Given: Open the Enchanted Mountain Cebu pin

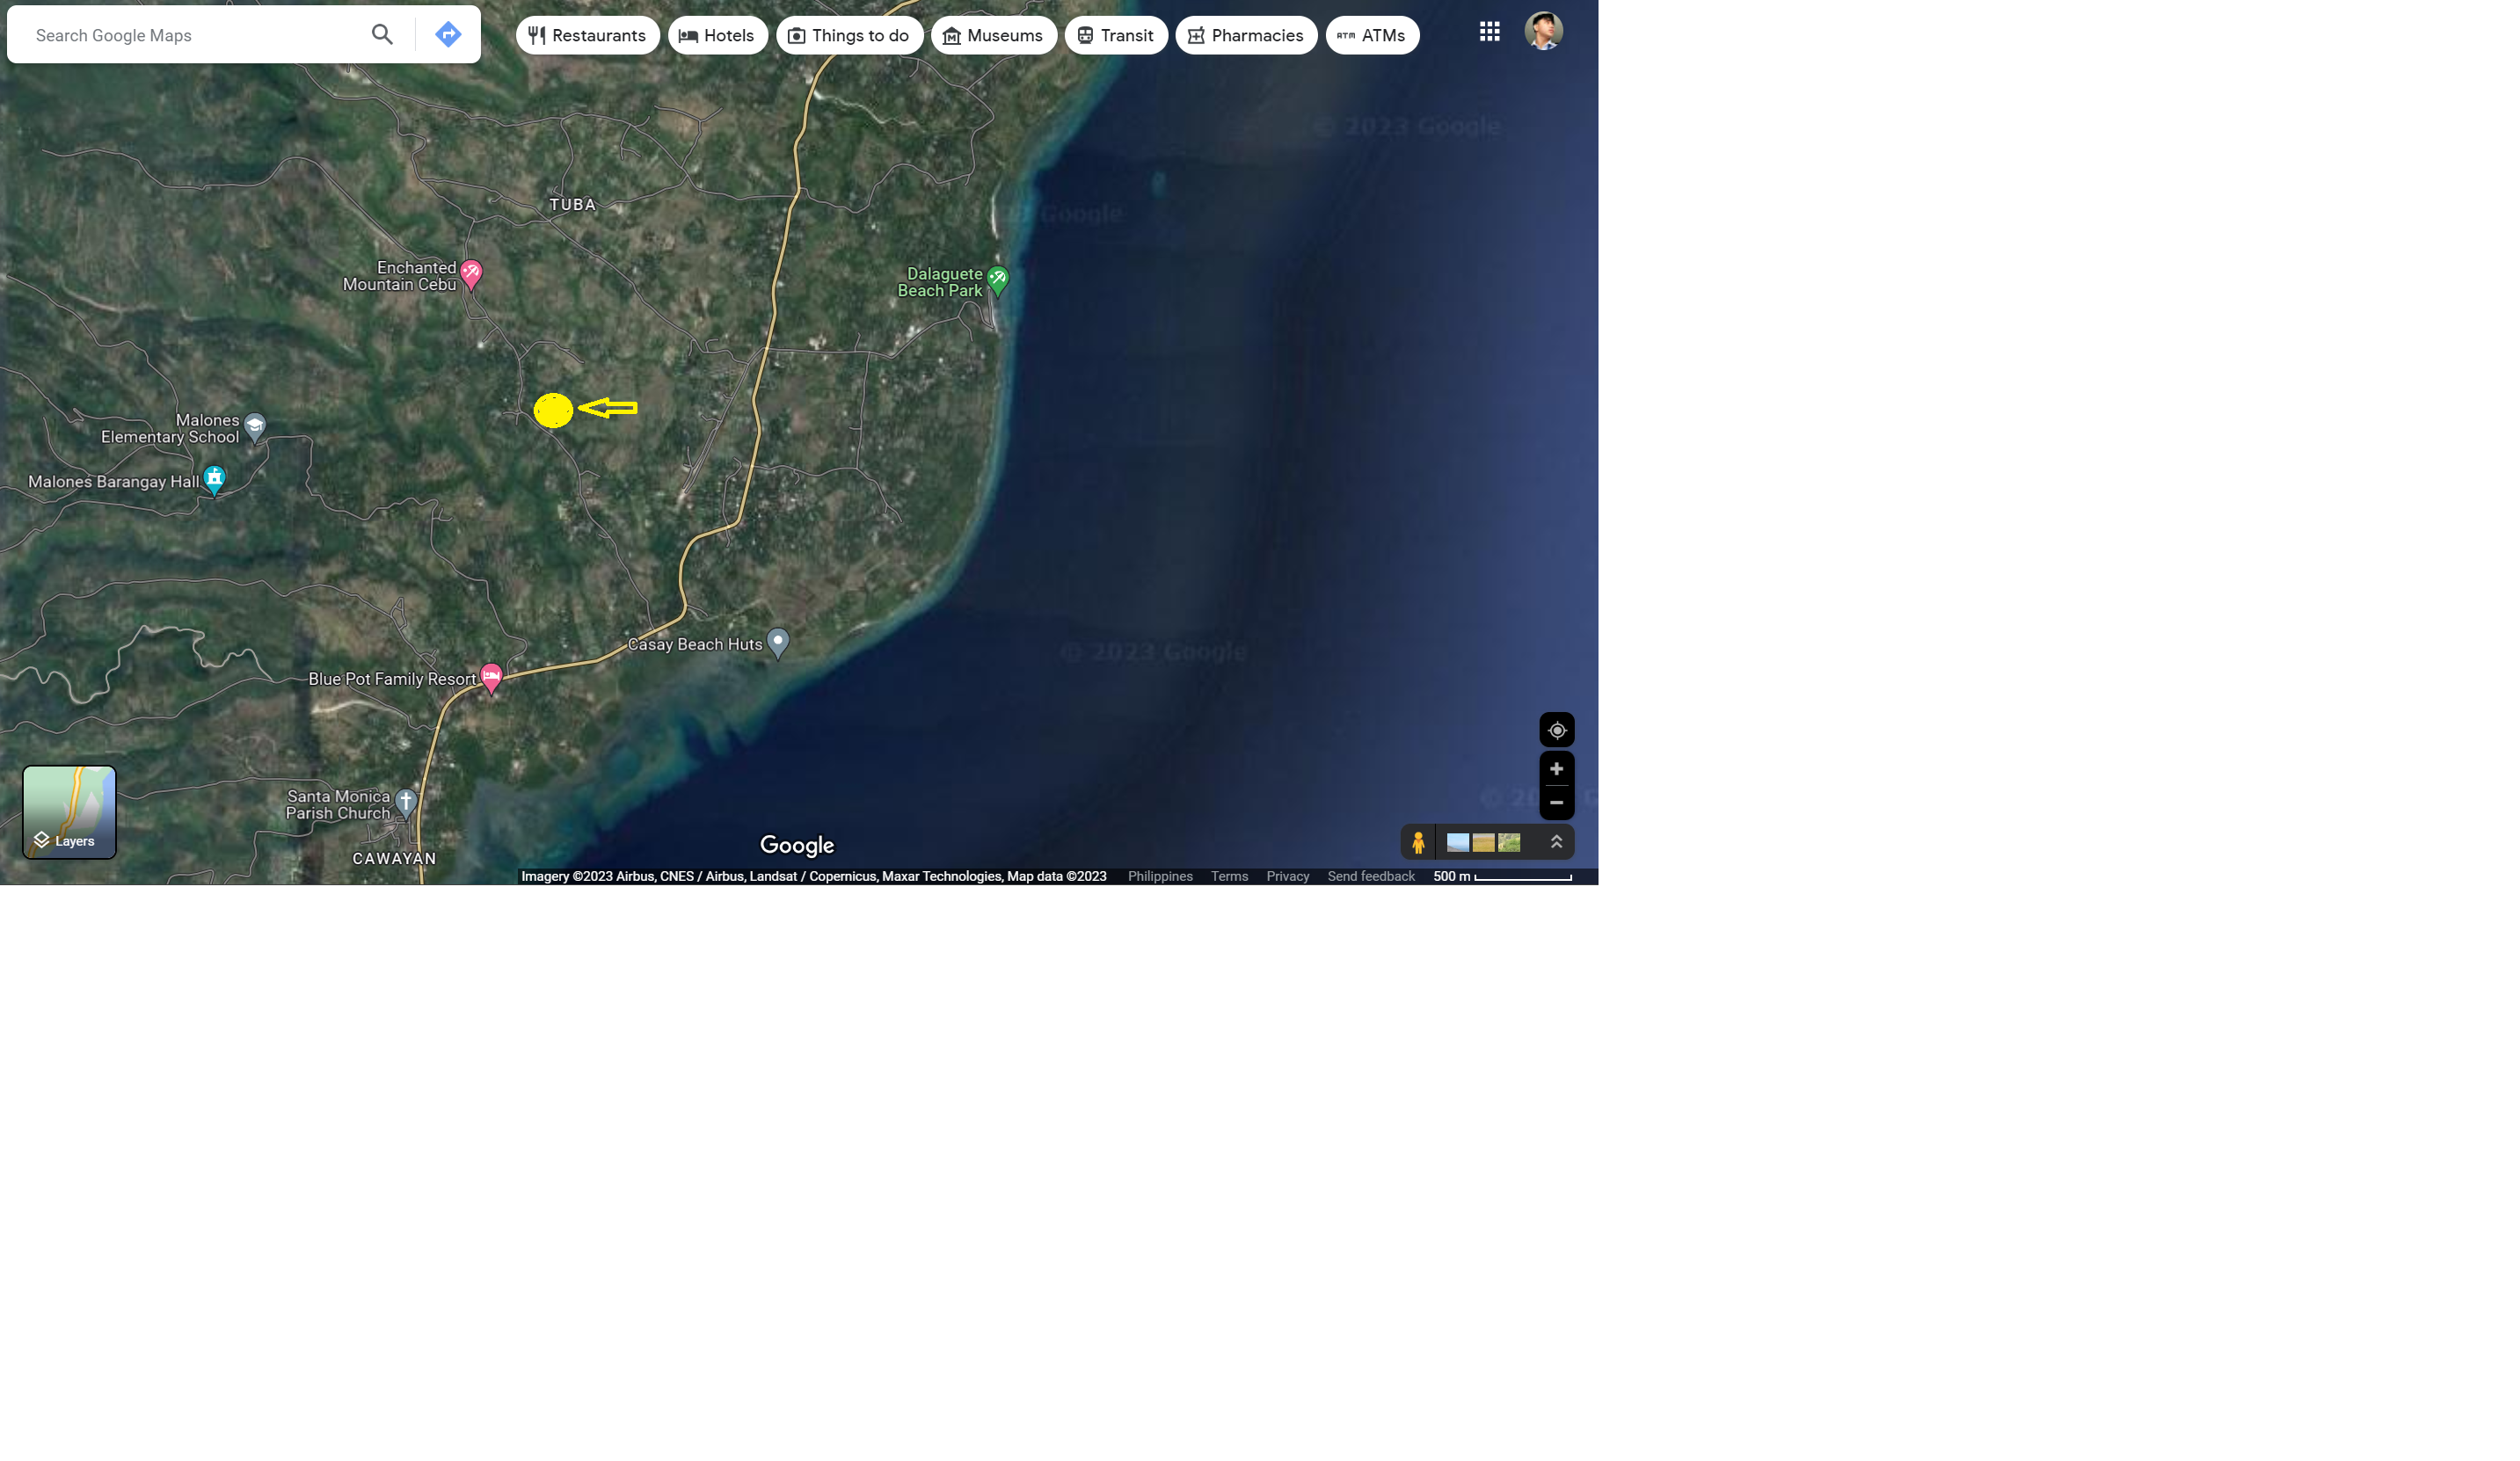Looking at the screenshot, I should (x=471, y=273).
